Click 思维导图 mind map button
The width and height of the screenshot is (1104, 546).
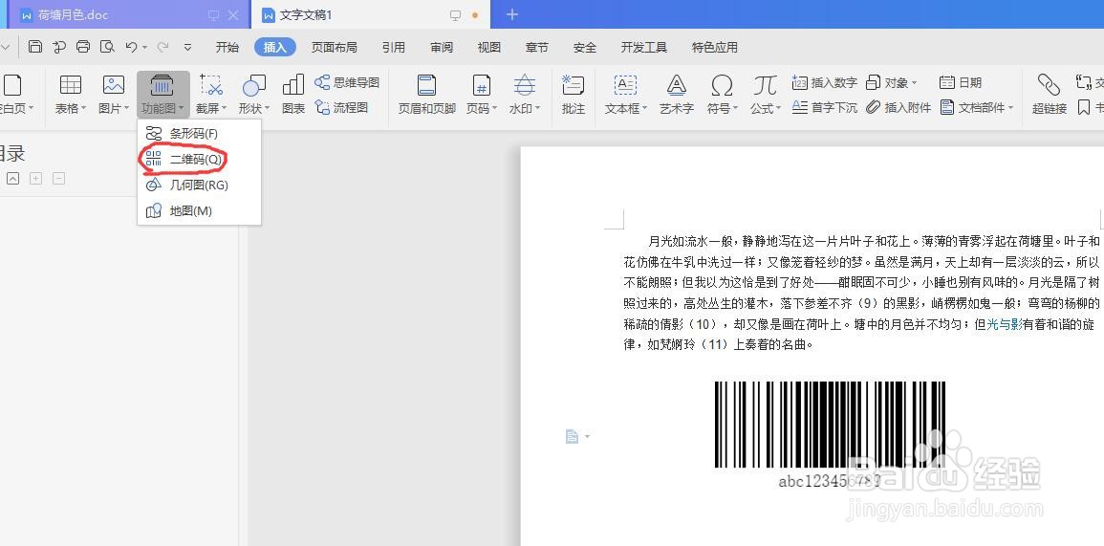point(347,82)
